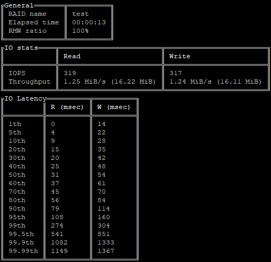Select the 'W (msec)' column header

click(114, 107)
